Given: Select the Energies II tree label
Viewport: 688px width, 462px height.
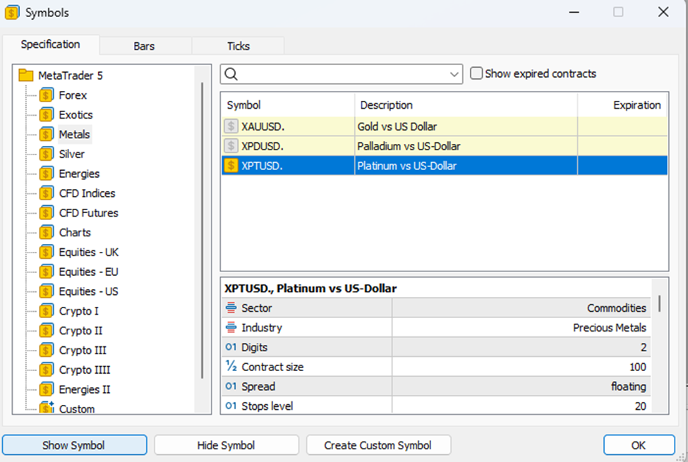Looking at the screenshot, I should pyautogui.click(x=85, y=389).
